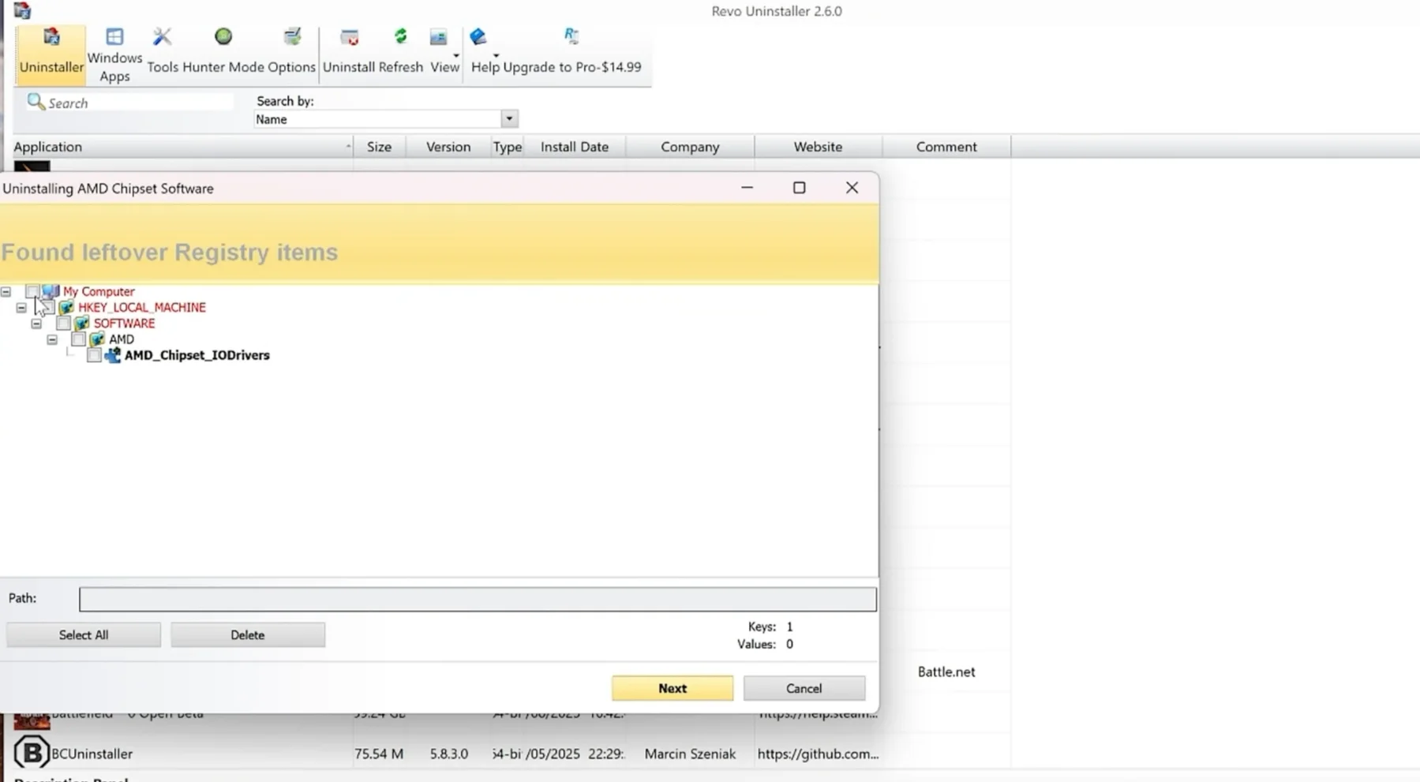This screenshot has height=782, width=1420.
Task: Open the View toolbar menu
Action: pyautogui.click(x=444, y=52)
